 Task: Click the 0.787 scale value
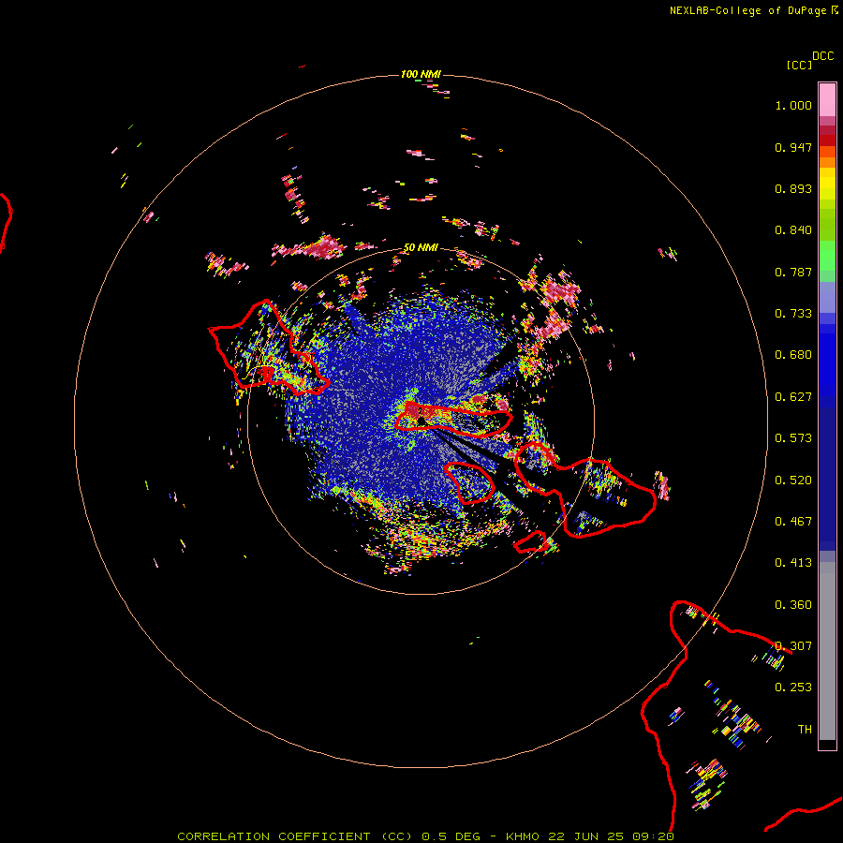793,272
